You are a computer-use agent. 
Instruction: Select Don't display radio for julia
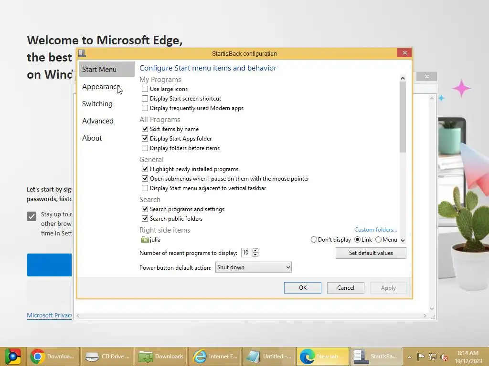pos(314,240)
